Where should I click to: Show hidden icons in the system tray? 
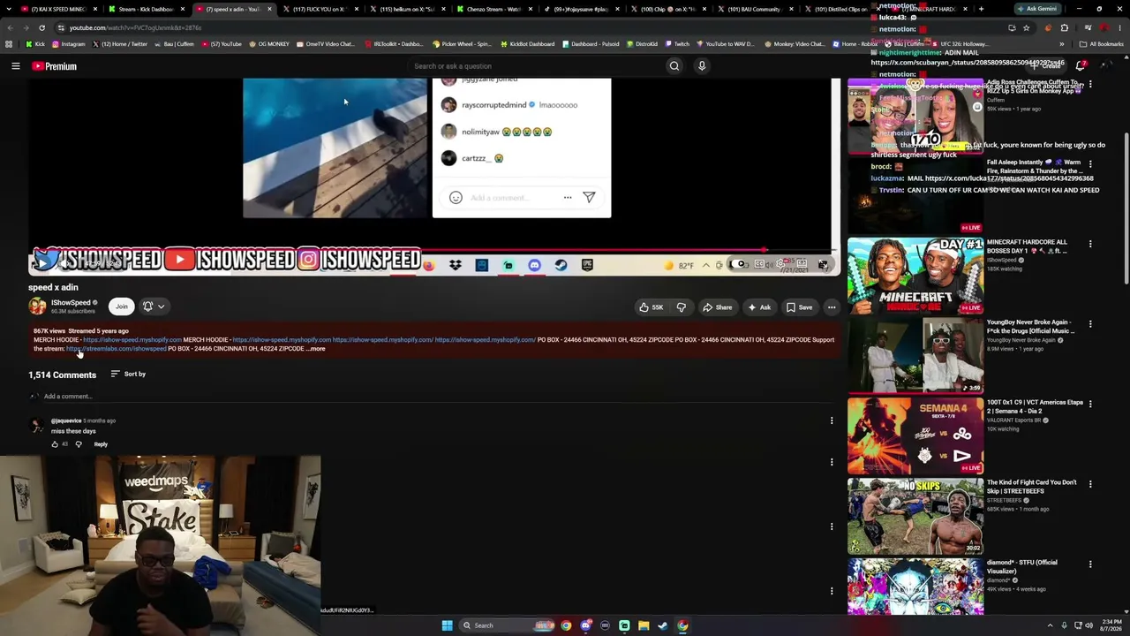click(x=1051, y=625)
